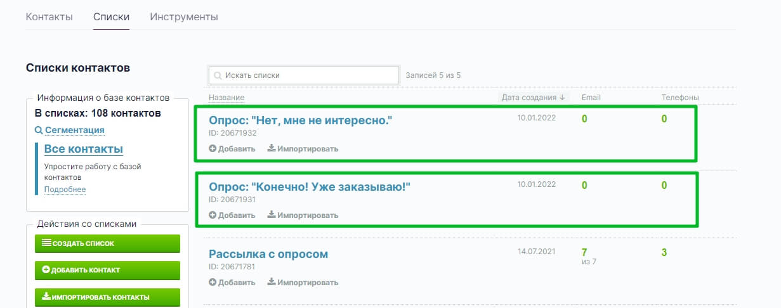The height and width of the screenshot is (308, 781).
Task: Click the Телефоны column header
Action: pos(680,98)
